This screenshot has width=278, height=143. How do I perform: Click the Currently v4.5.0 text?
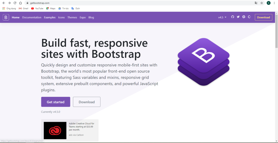point(51,112)
